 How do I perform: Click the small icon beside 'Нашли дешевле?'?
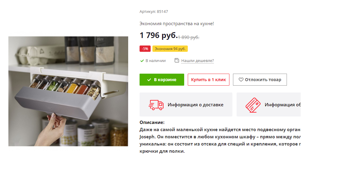[x=177, y=60]
